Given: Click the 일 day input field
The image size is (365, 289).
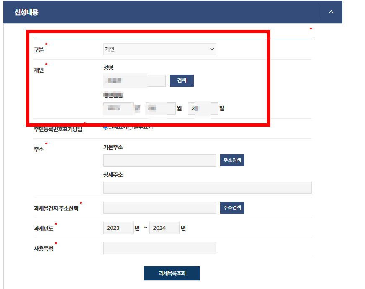Looking at the screenshot, I should point(203,108).
